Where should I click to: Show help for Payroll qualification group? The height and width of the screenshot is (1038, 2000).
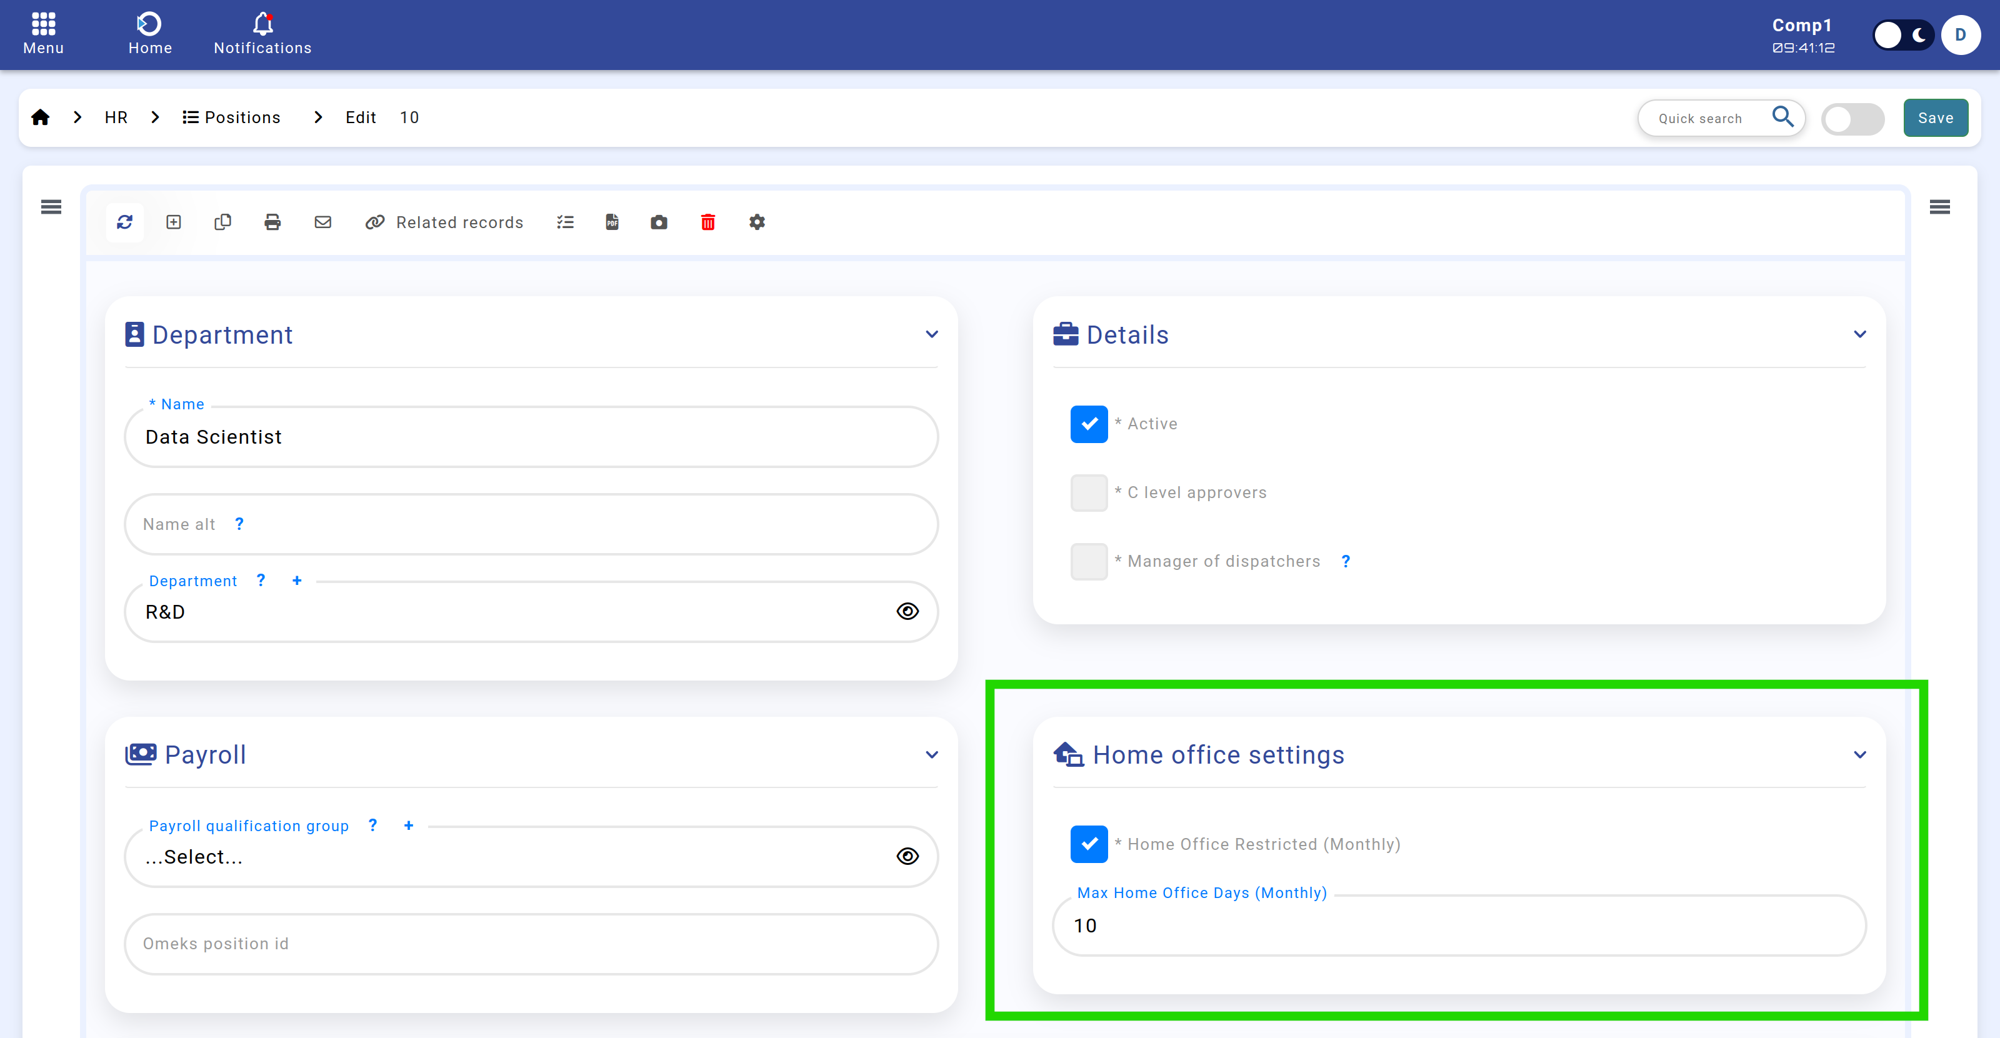pyautogui.click(x=372, y=826)
